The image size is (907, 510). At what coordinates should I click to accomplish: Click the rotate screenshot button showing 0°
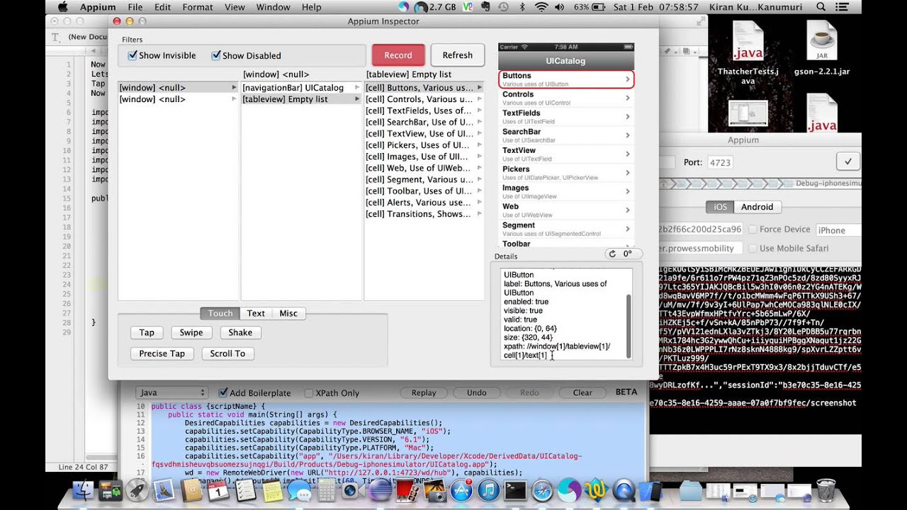point(624,254)
